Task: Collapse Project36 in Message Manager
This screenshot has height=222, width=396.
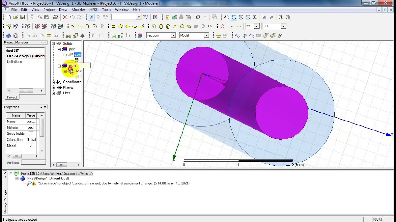Action: (x=11, y=174)
